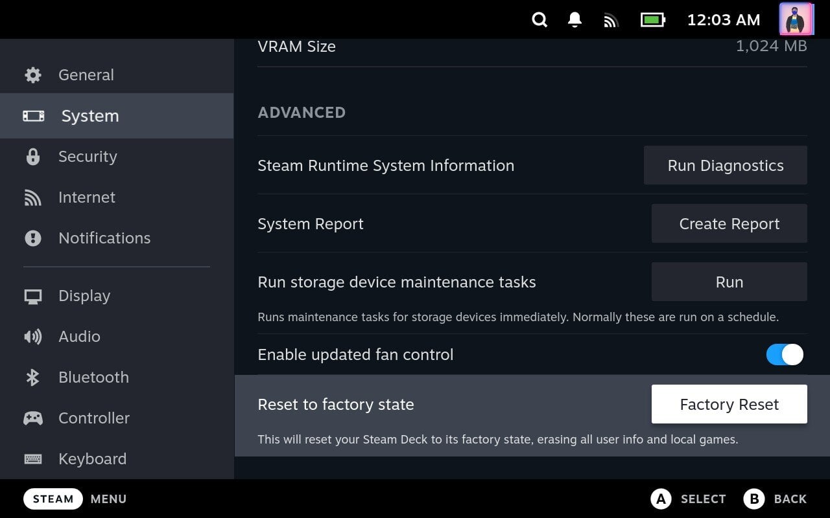The width and height of the screenshot is (830, 518).
Task: Open the search magnifier icon
Action: pos(539,20)
